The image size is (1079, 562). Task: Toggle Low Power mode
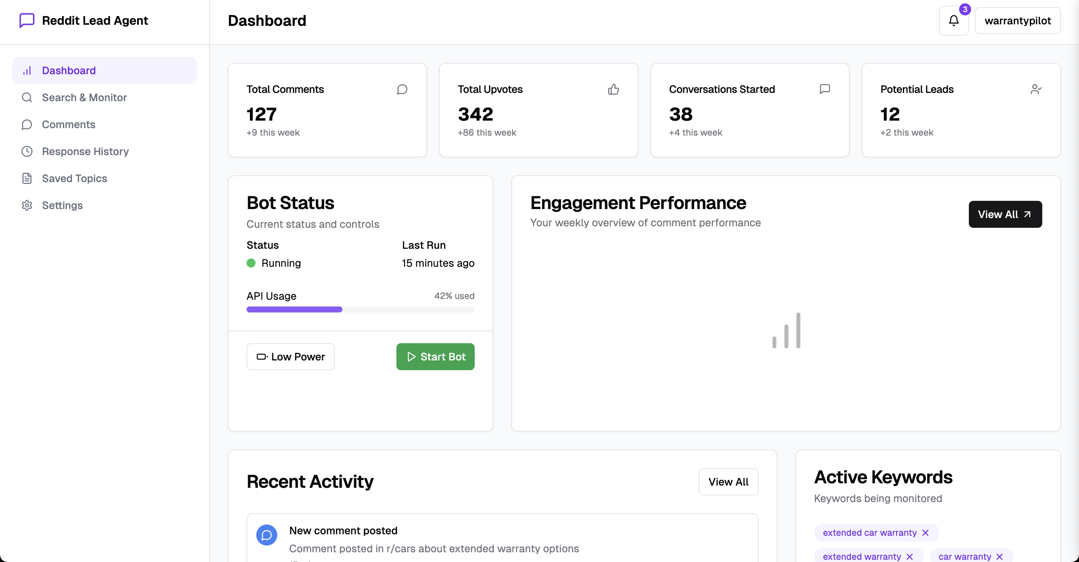coord(290,356)
